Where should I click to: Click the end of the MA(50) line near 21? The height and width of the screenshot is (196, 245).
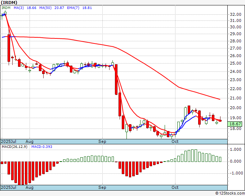coord(219,99)
